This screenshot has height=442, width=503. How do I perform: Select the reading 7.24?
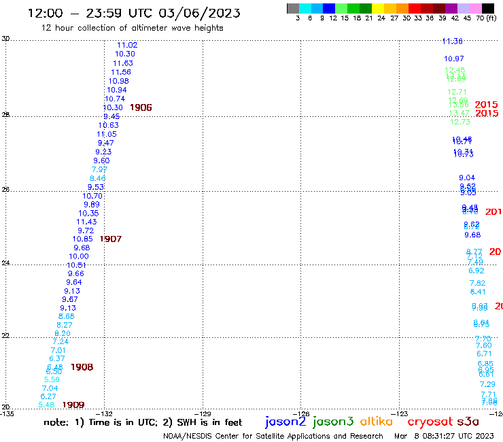60,341
